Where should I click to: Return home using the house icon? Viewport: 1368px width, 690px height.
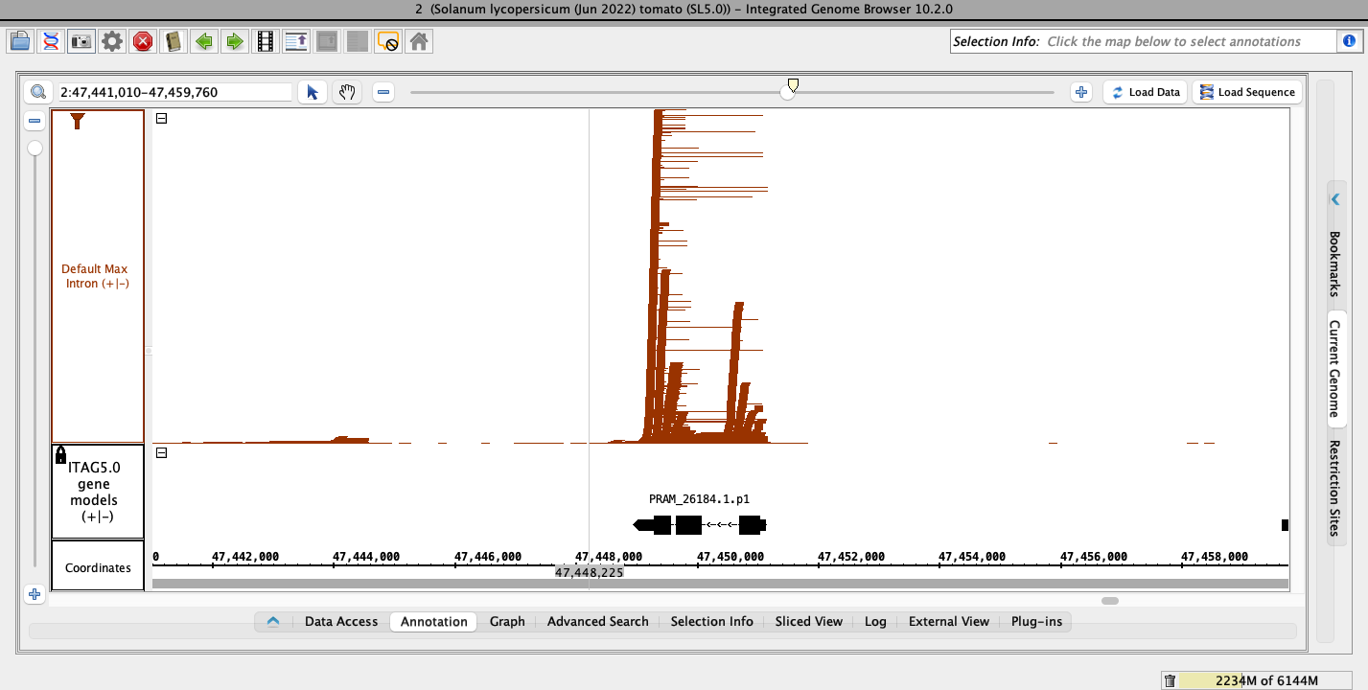pos(418,41)
